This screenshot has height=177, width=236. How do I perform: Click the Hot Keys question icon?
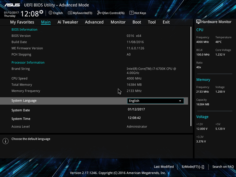pyautogui.click(x=131, y=13)
